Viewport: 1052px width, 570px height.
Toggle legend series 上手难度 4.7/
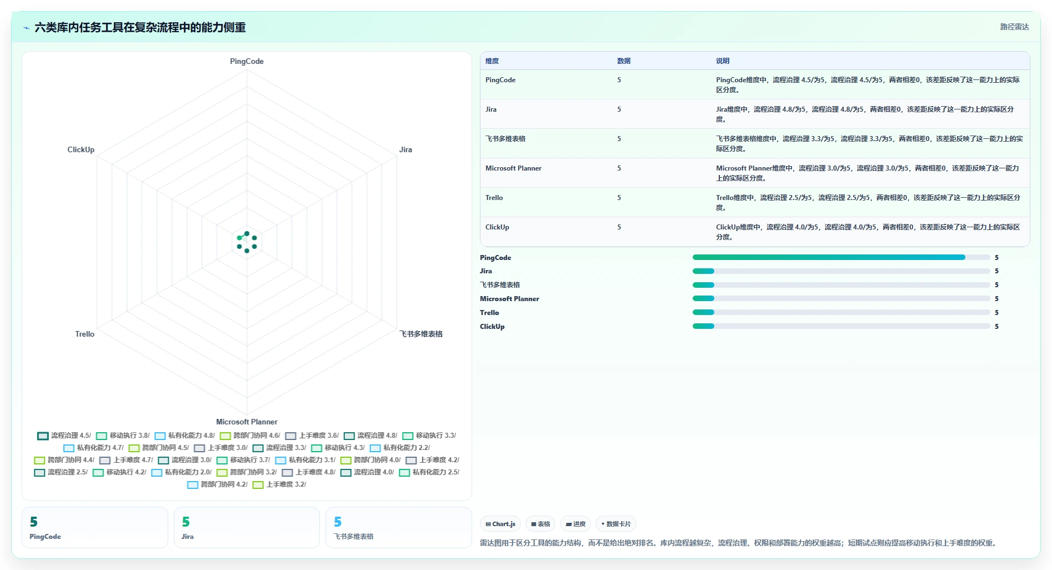click(127, 460)
